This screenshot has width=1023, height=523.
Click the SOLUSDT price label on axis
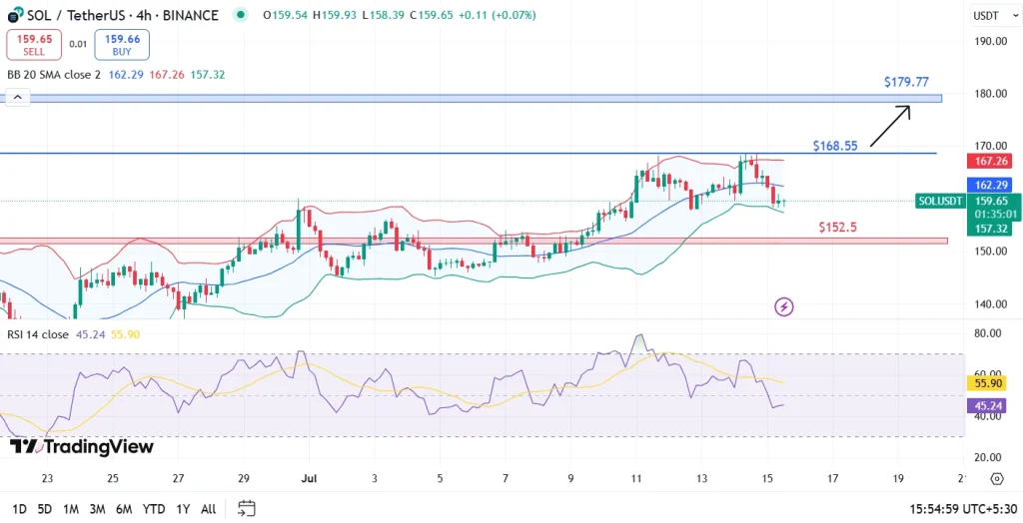click(x=940, y=201)
